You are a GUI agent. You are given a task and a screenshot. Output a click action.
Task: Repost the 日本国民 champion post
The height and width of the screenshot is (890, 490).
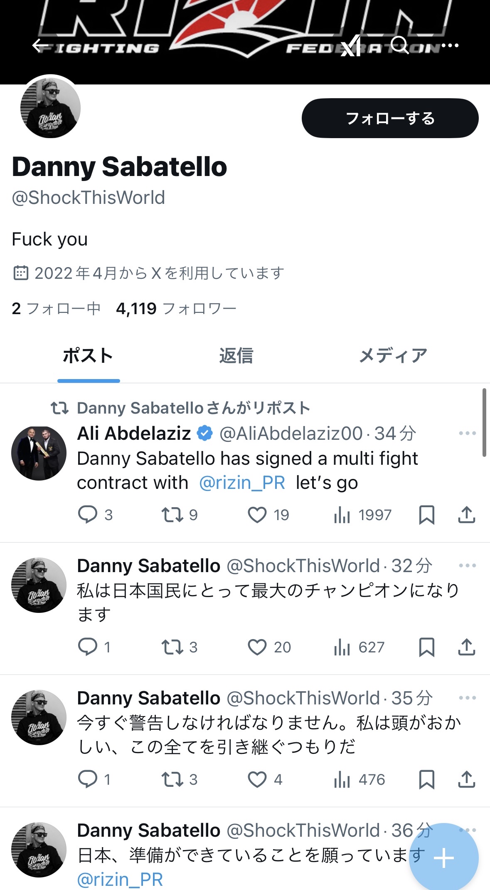(172, 647)
